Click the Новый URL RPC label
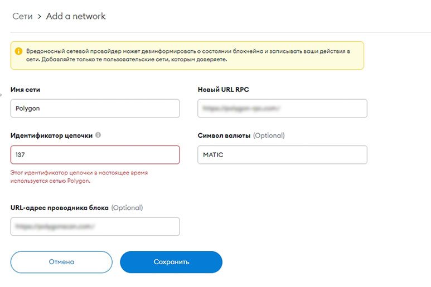431x287 pixels. [x=223, y=90]
